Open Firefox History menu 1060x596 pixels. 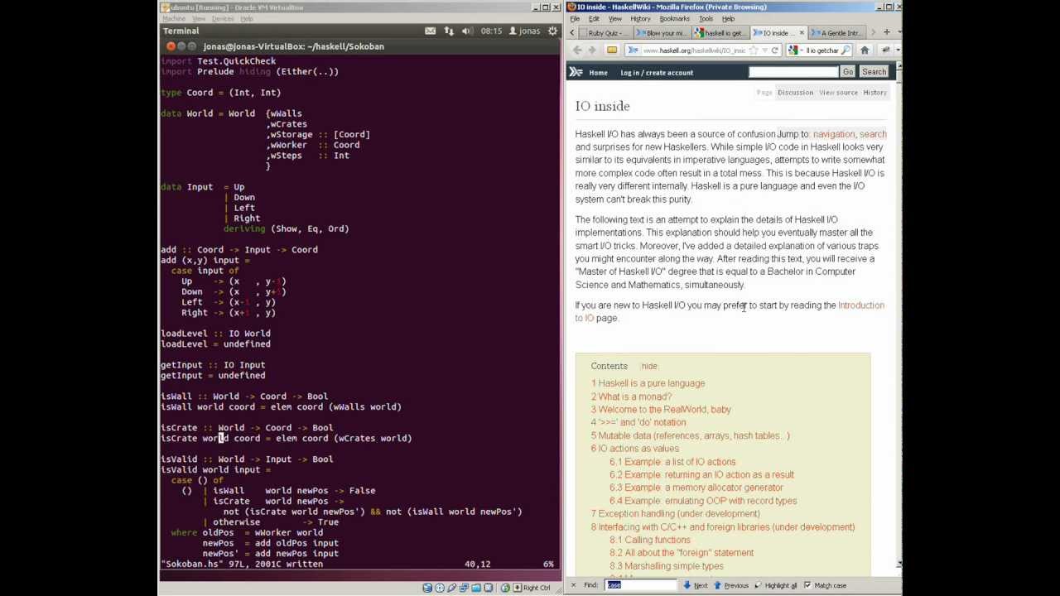tap(640, 19)
